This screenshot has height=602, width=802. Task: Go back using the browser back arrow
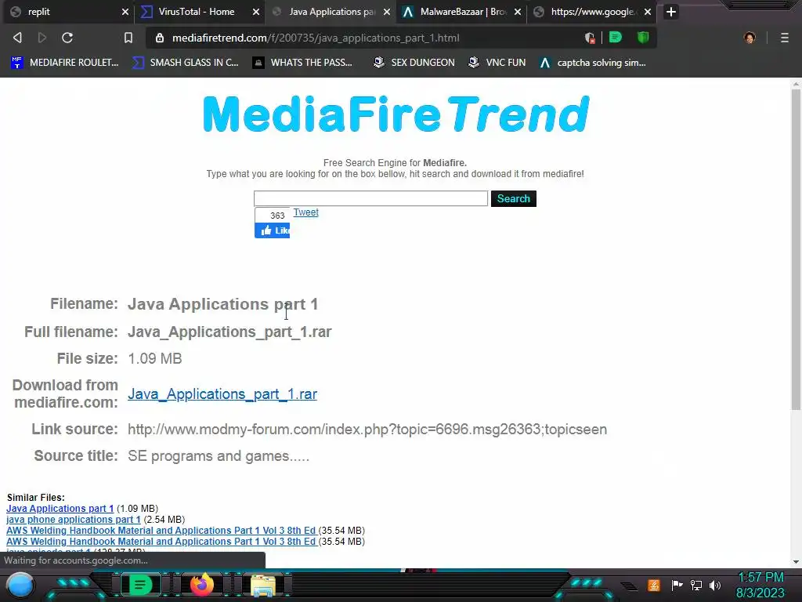17,38
